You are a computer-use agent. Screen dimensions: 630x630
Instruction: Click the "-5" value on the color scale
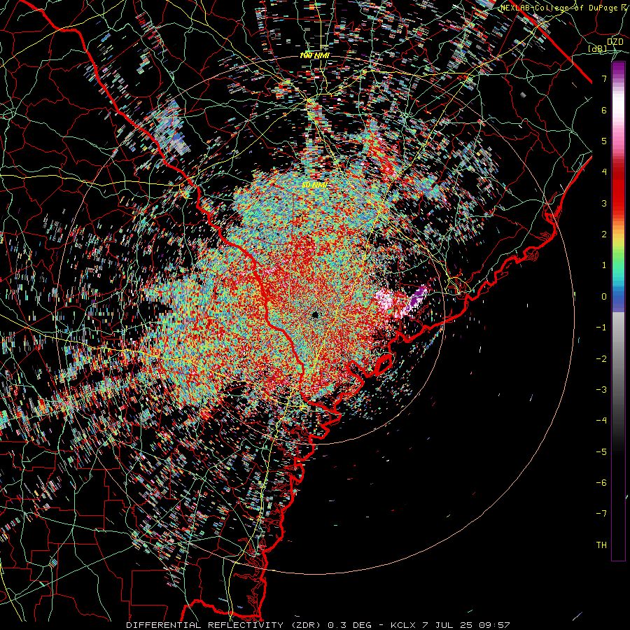(x=601, y=452)
